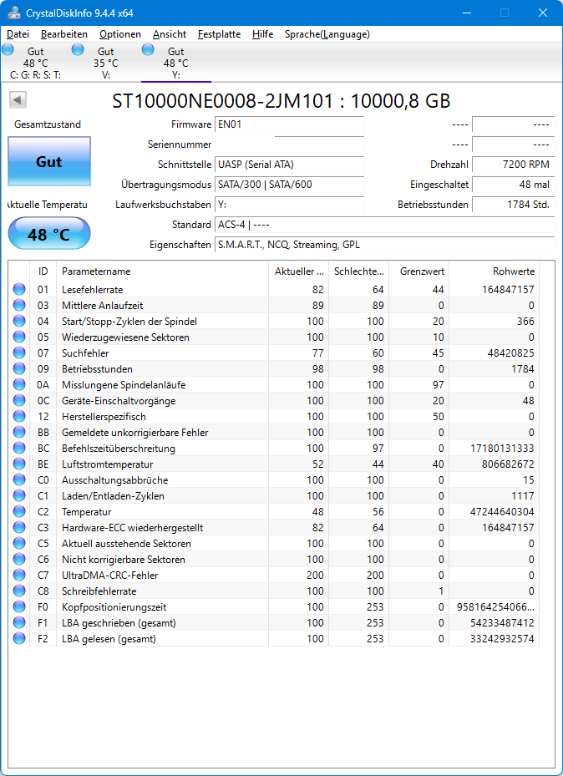Click status orb for Ausschaltungsabbrüche row

19,480
